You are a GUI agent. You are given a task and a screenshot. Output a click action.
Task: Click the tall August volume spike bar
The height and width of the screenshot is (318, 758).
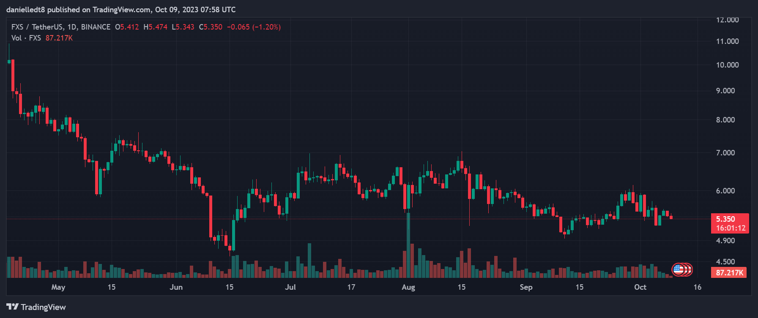click(408, 245)
